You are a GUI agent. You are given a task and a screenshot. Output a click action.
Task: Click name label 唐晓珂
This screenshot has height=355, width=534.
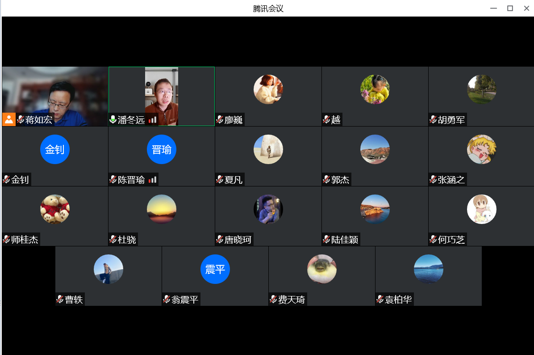pyautogui.click(x=238, y=240)
